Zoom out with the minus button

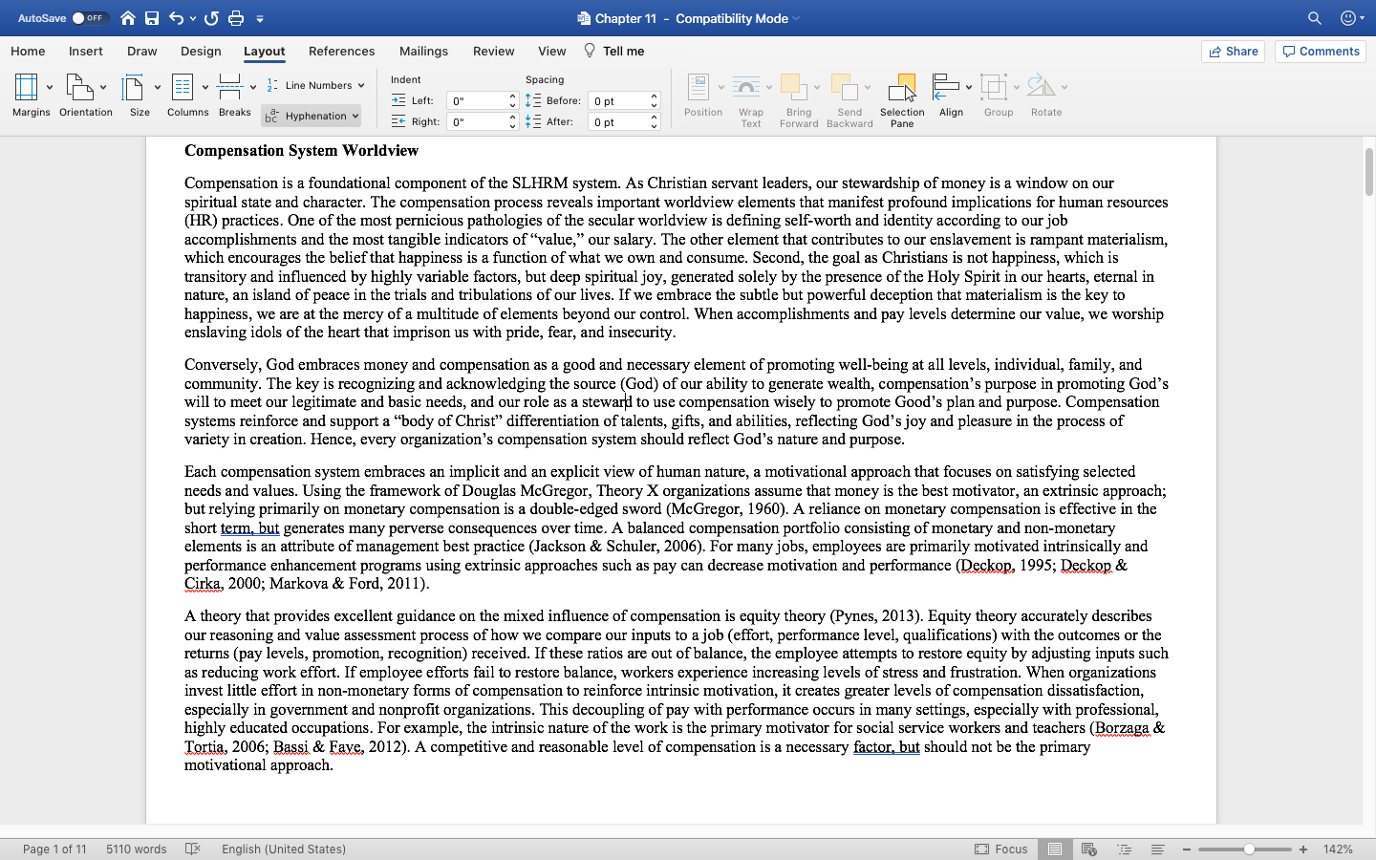click(1187, 849)
